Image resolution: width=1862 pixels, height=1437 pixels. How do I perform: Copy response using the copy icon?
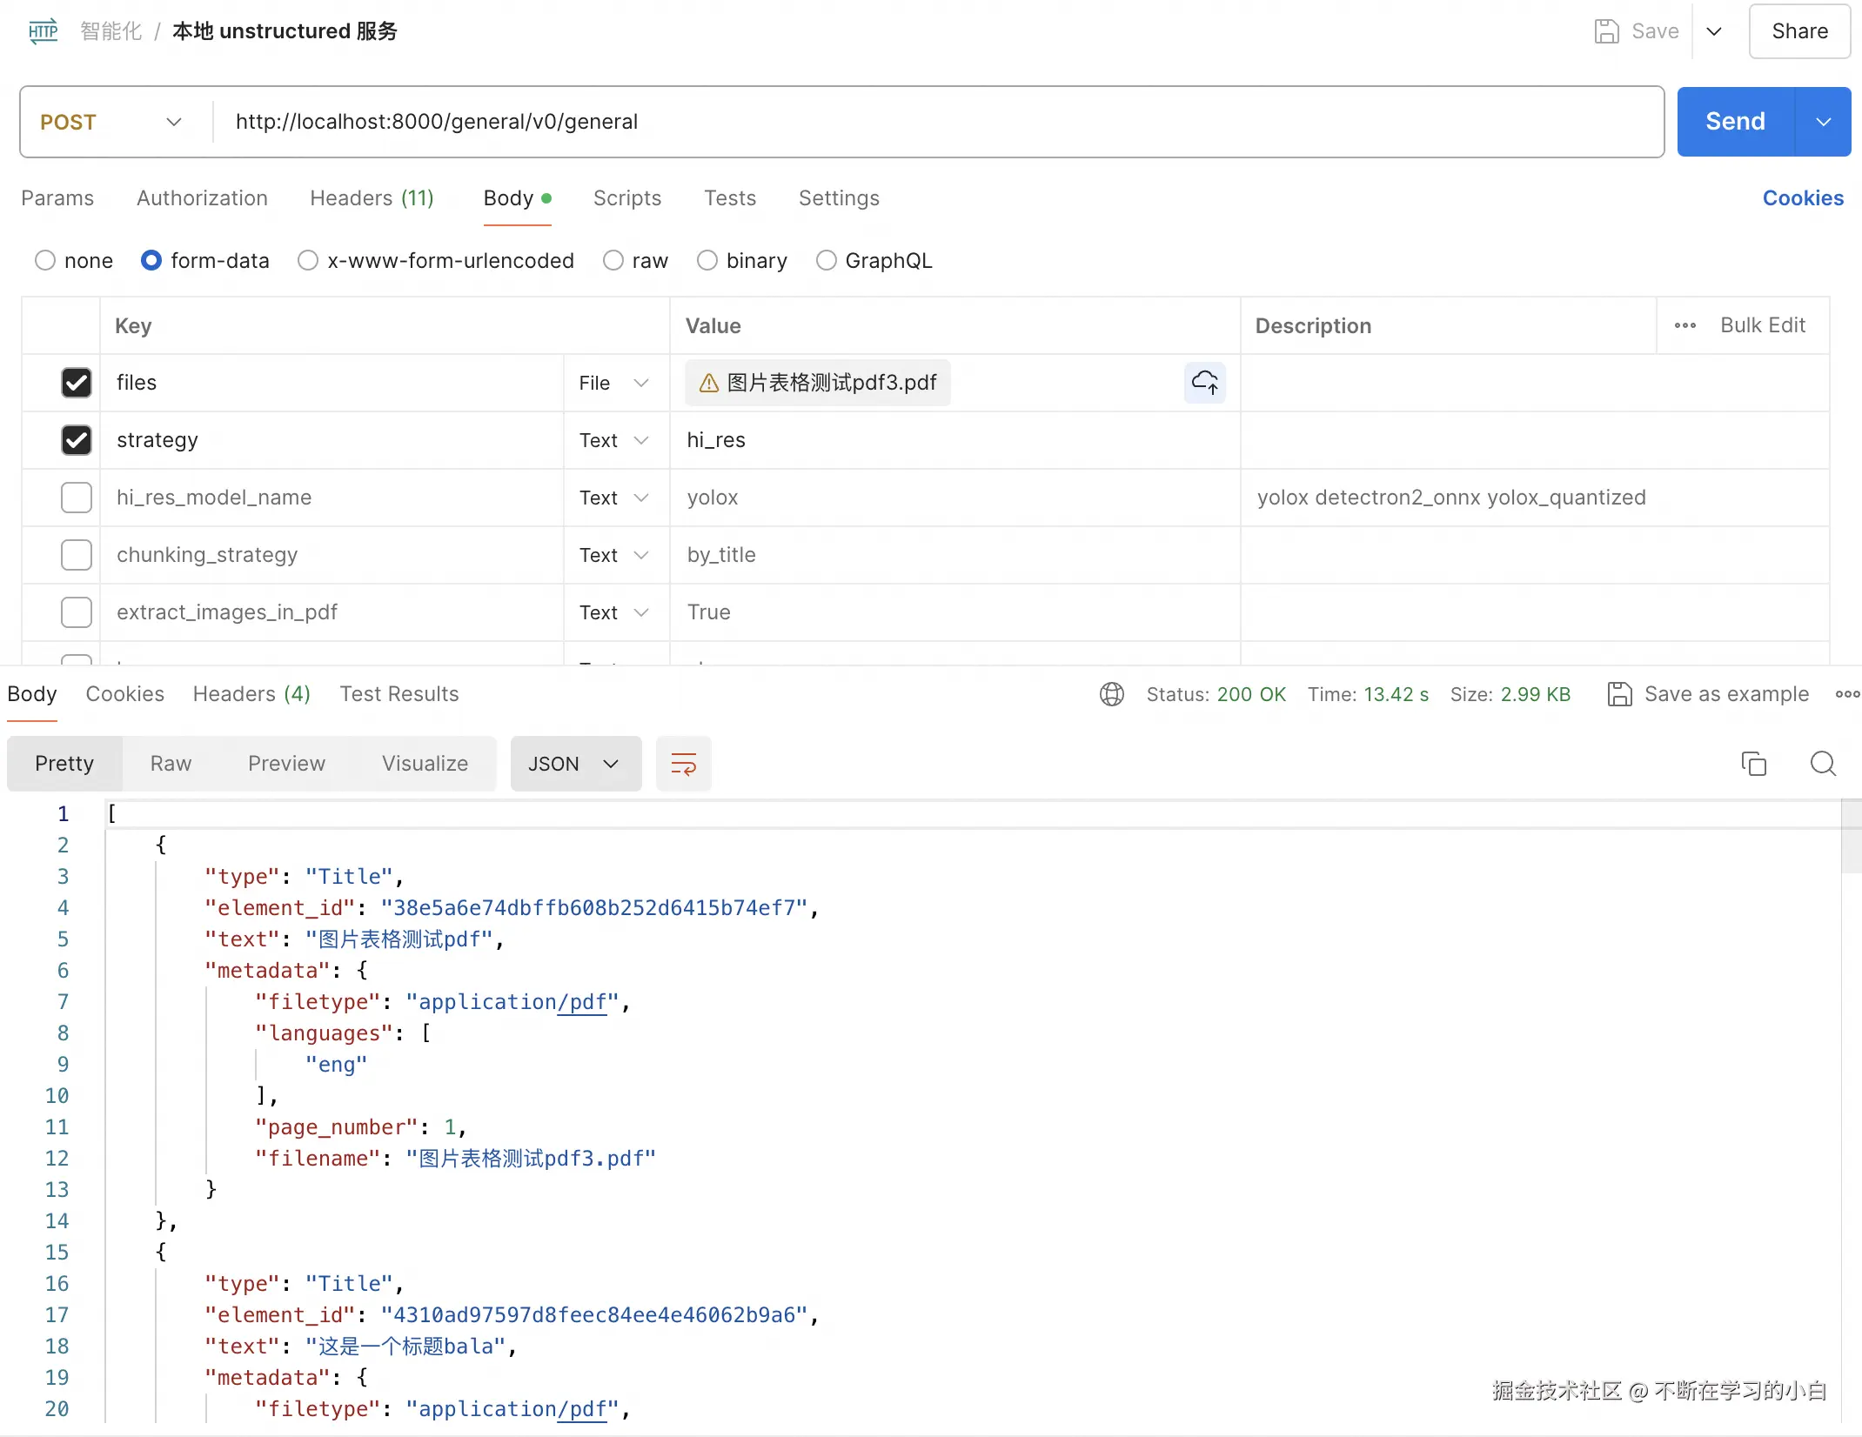click(1753, 764)
